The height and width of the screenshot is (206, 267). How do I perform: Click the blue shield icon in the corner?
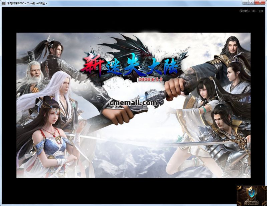(x=252, y=194)
